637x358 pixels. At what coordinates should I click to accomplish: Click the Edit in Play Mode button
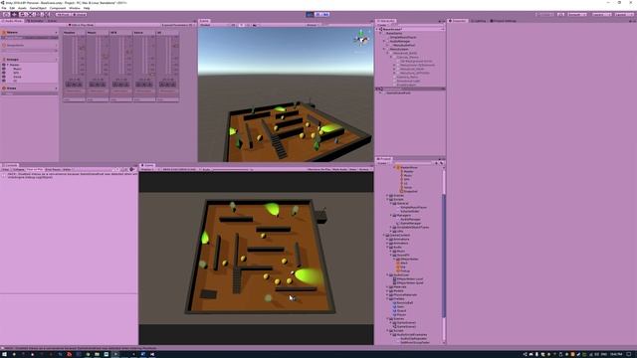pyautogui.click(x=81, y=25)
